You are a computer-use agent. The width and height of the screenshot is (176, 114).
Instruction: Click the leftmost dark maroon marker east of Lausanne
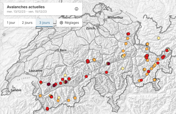pyautogui.click(x=49, y=84)
